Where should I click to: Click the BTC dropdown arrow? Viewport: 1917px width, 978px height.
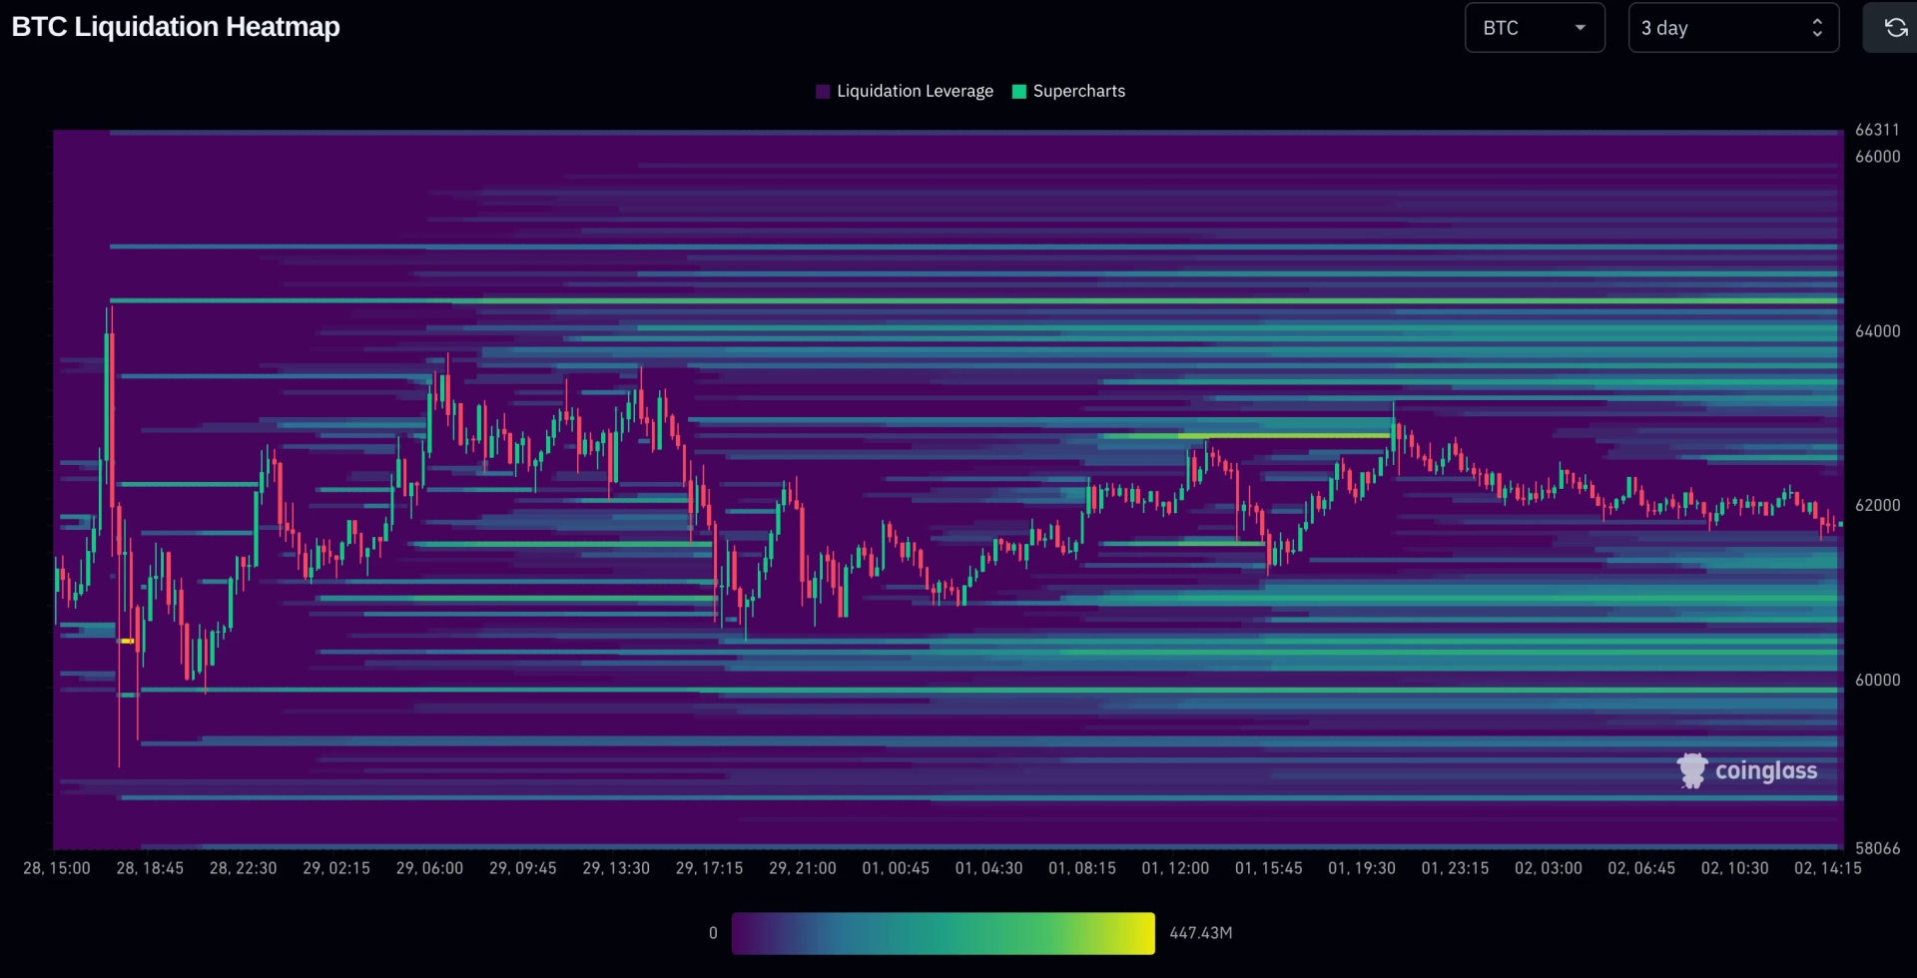1581,28
